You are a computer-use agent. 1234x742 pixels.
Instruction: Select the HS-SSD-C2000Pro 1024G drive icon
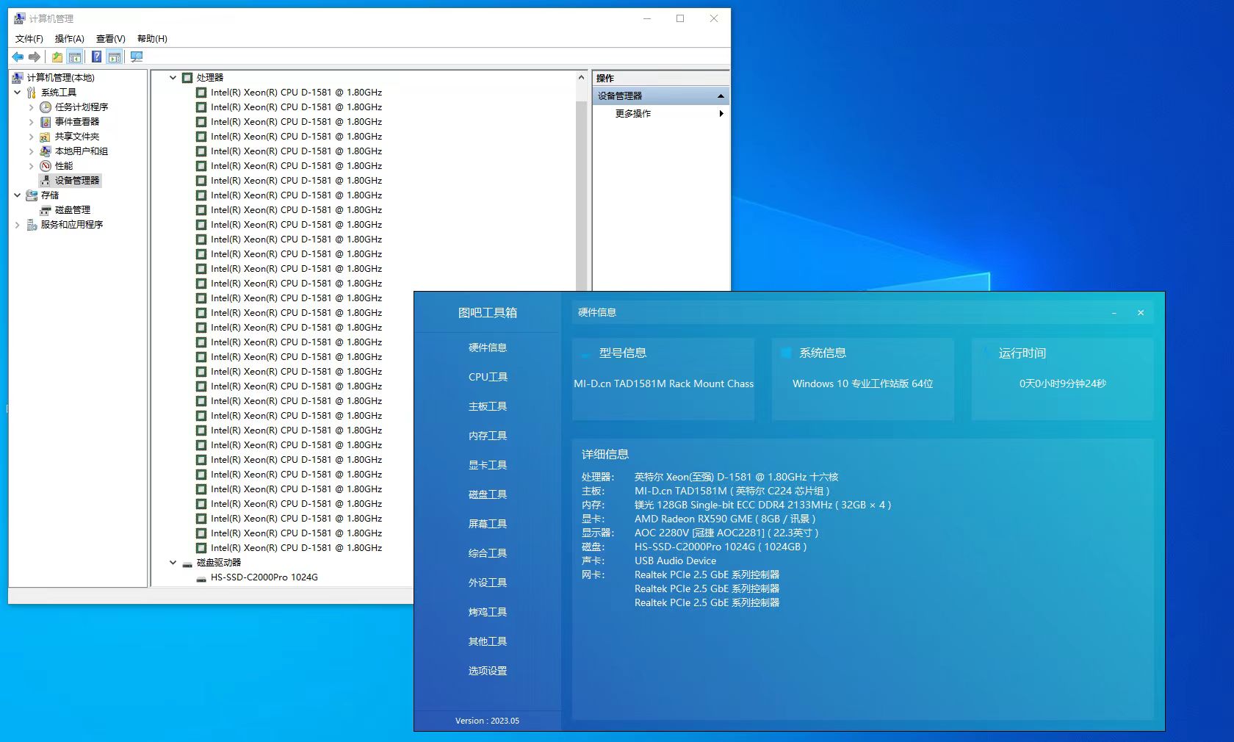coord(201,577)
